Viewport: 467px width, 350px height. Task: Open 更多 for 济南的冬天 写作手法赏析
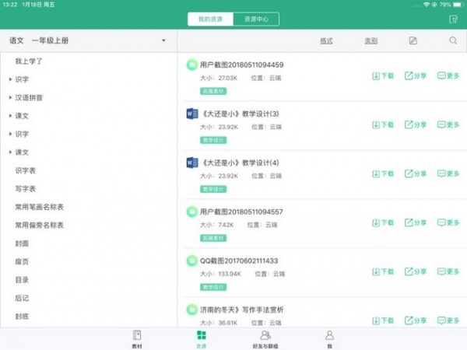coord(448,320)
